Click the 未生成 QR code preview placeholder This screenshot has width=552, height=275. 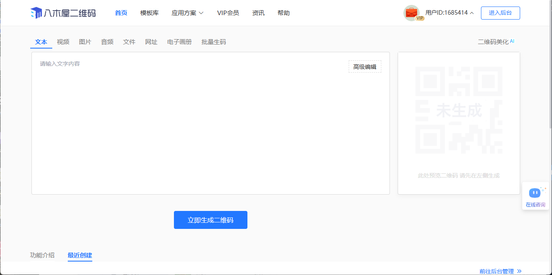pos(459,110)
